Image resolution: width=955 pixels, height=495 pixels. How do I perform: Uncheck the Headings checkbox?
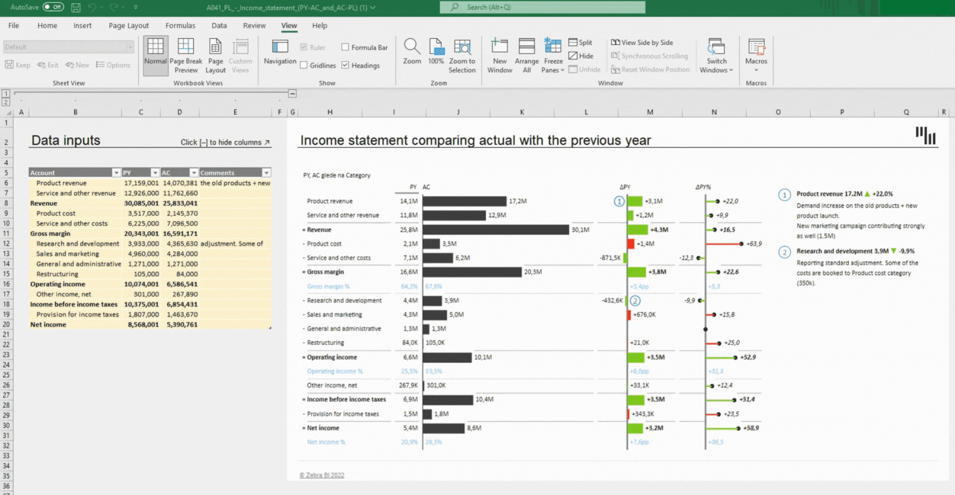point(345,66)
